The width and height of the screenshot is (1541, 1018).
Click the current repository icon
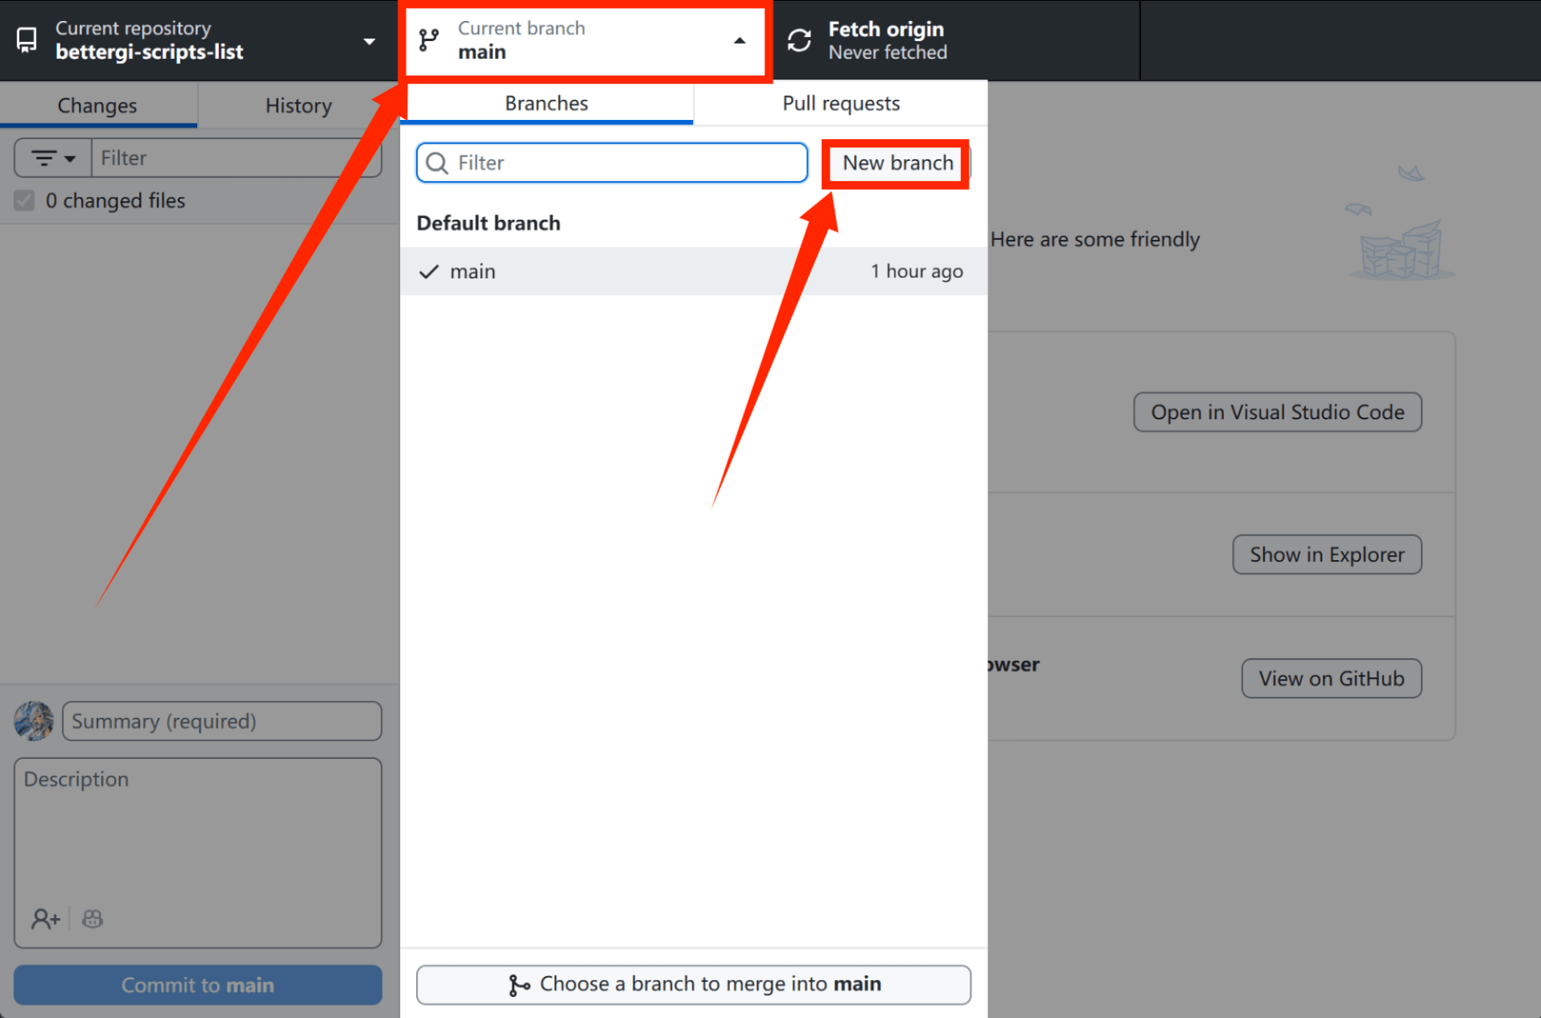[27, 40]
